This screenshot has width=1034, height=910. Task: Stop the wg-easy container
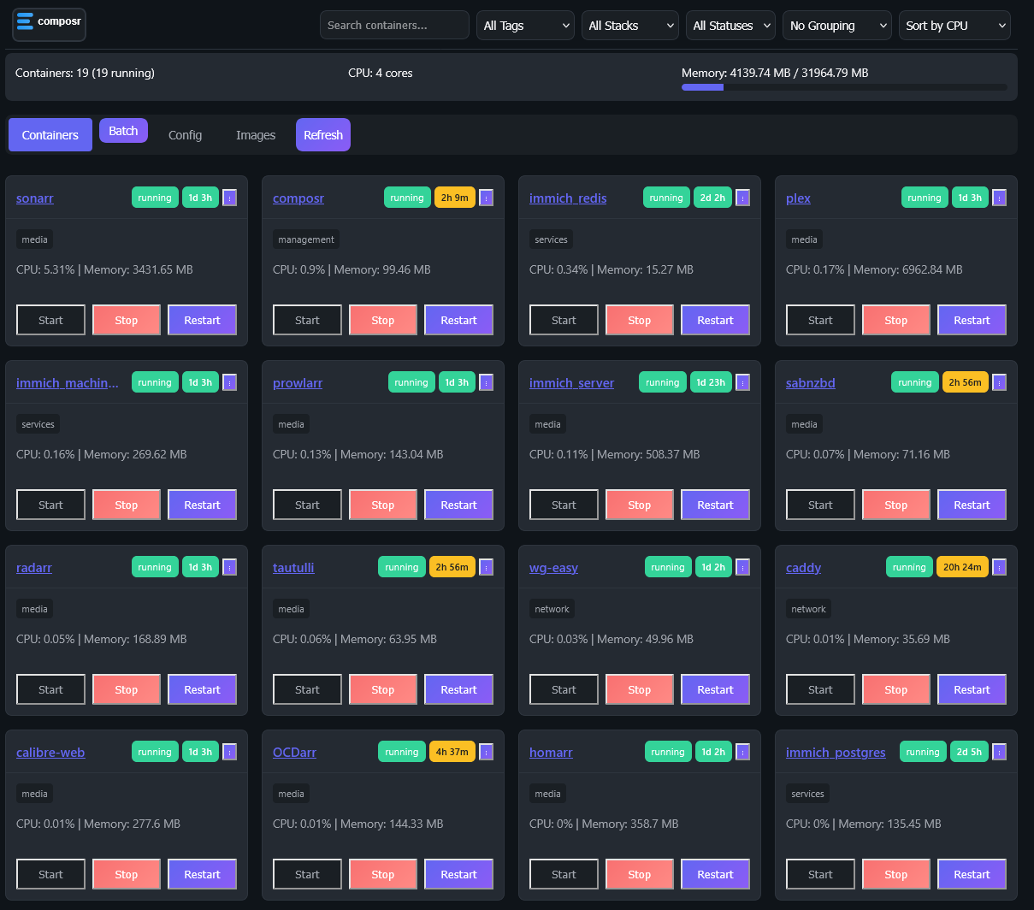[640, 689]
